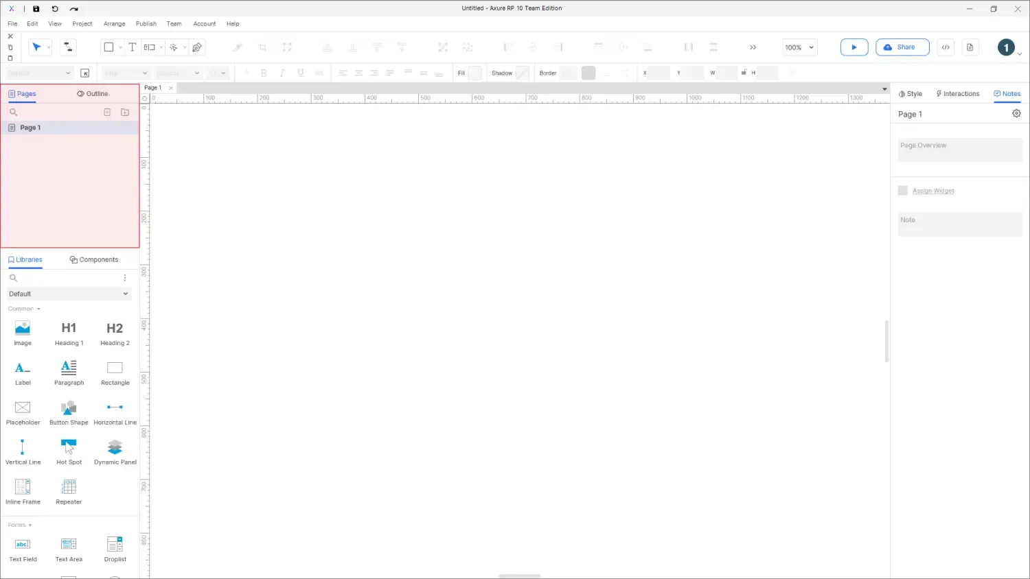Screen dimensions: 1030x579
Task: Toggle the aspect ratio lock icon
Action: [744, 73]
